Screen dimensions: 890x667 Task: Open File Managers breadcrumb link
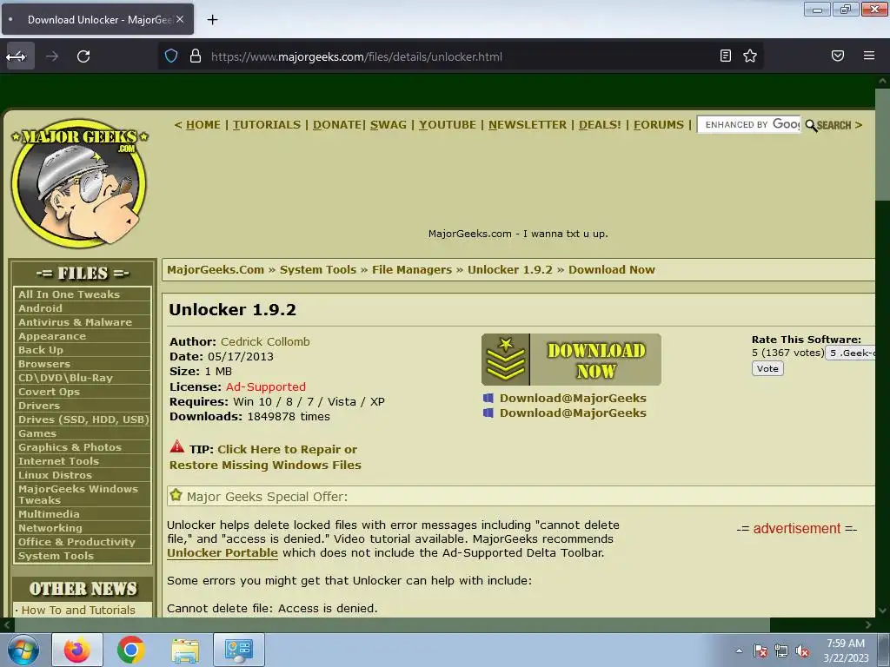(411, 270)
